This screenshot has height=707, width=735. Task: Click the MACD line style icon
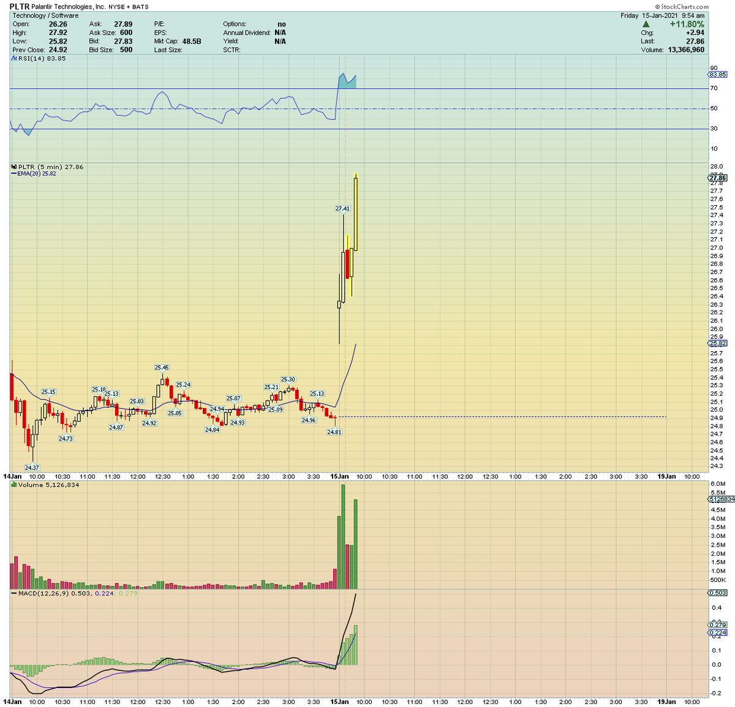[13, 593]
